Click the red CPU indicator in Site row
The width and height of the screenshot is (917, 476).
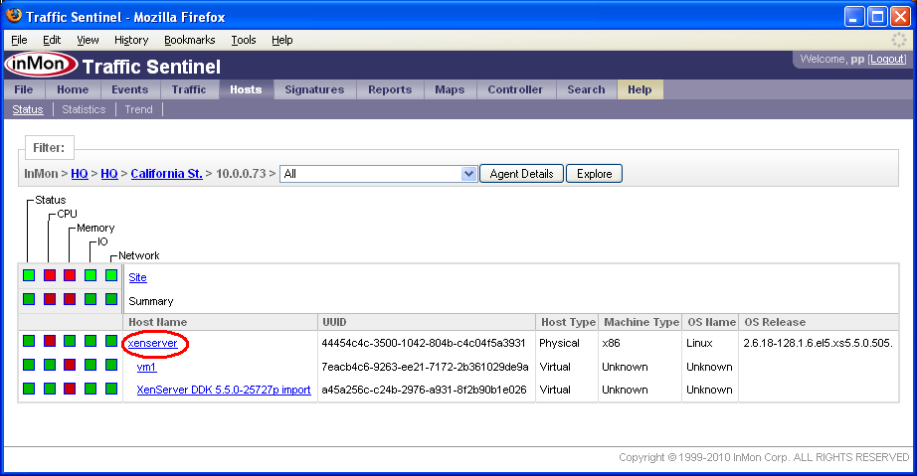click(x=50, y=275)
